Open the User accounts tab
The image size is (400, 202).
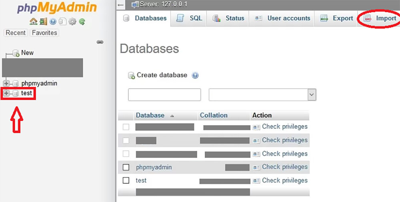(x=281, y=18)
